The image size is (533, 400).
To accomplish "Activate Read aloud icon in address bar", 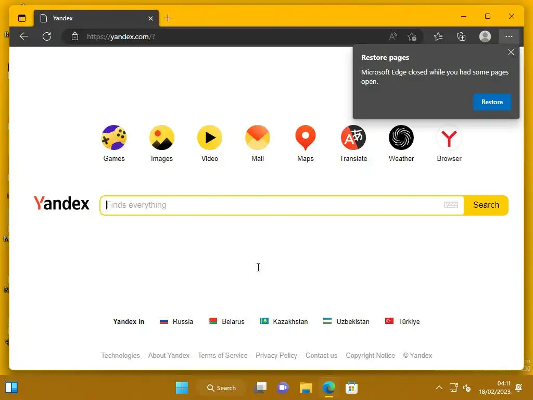I will (393, 36).
